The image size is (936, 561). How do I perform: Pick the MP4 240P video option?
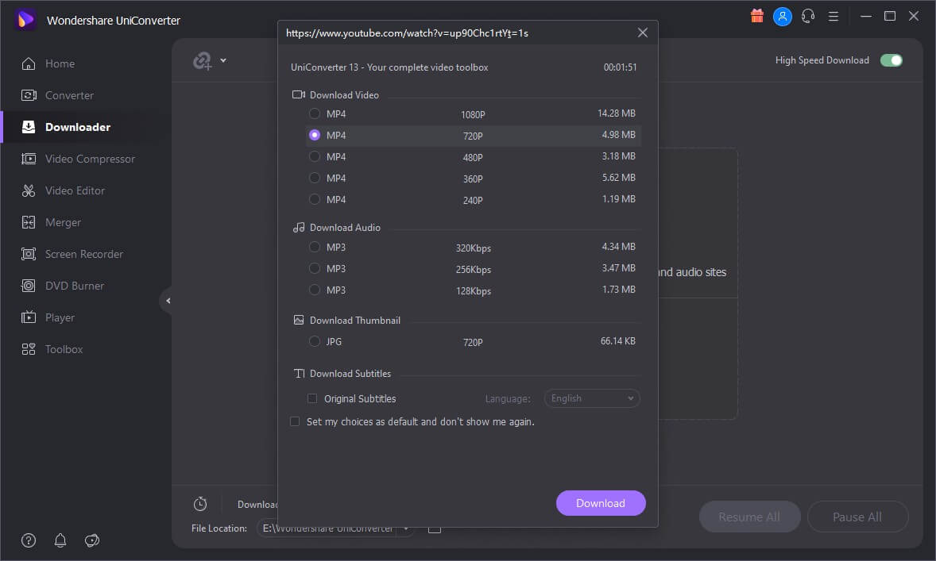point(315,199)
